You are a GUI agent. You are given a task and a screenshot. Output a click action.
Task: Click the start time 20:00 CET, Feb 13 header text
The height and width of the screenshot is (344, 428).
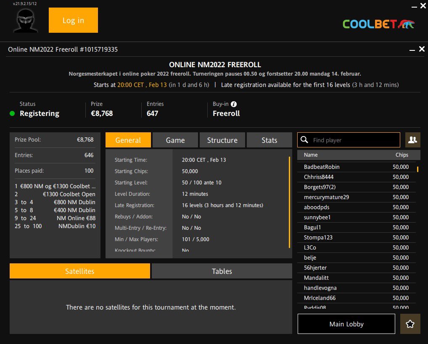[x=142, y=85]
